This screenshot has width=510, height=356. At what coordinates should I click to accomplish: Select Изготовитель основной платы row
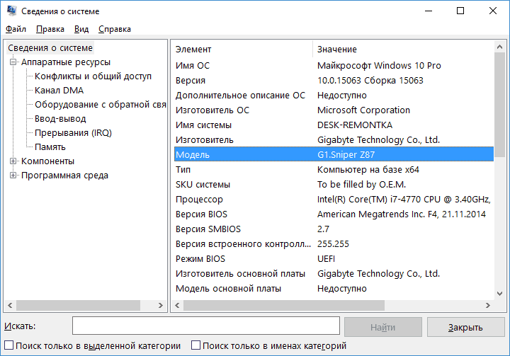[x=334, y=273]
